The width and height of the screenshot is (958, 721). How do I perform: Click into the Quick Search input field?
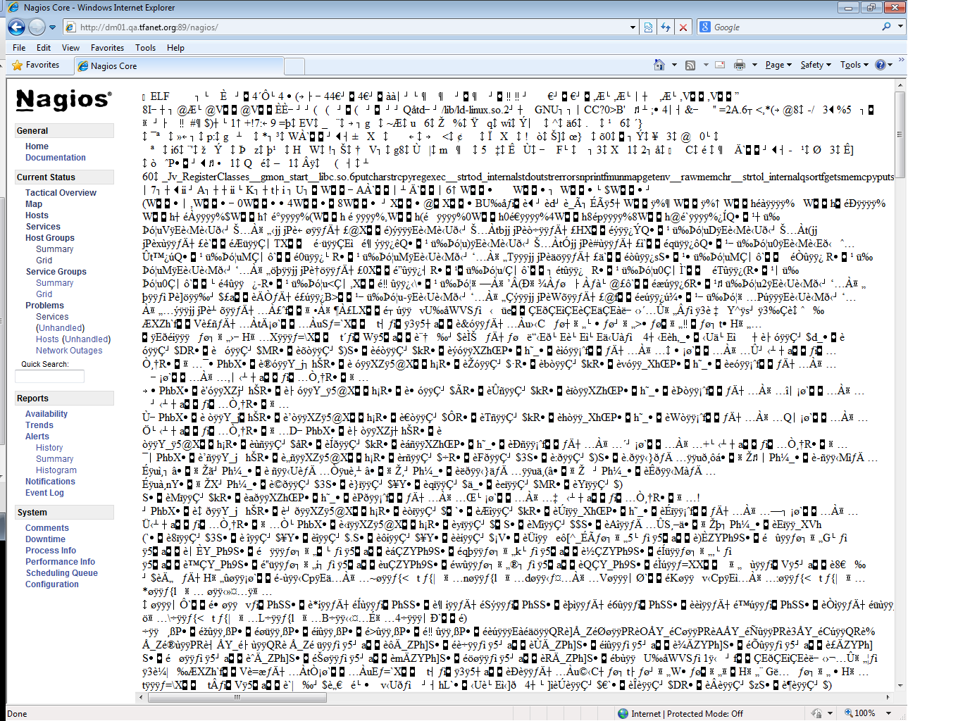tap(49, 377)
